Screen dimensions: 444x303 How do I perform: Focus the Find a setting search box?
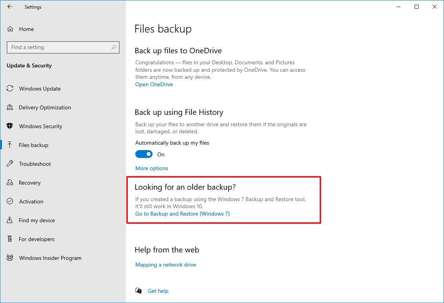coord(59,47)
